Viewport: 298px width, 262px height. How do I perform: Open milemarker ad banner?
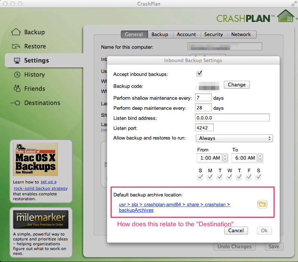pos(41,219)
